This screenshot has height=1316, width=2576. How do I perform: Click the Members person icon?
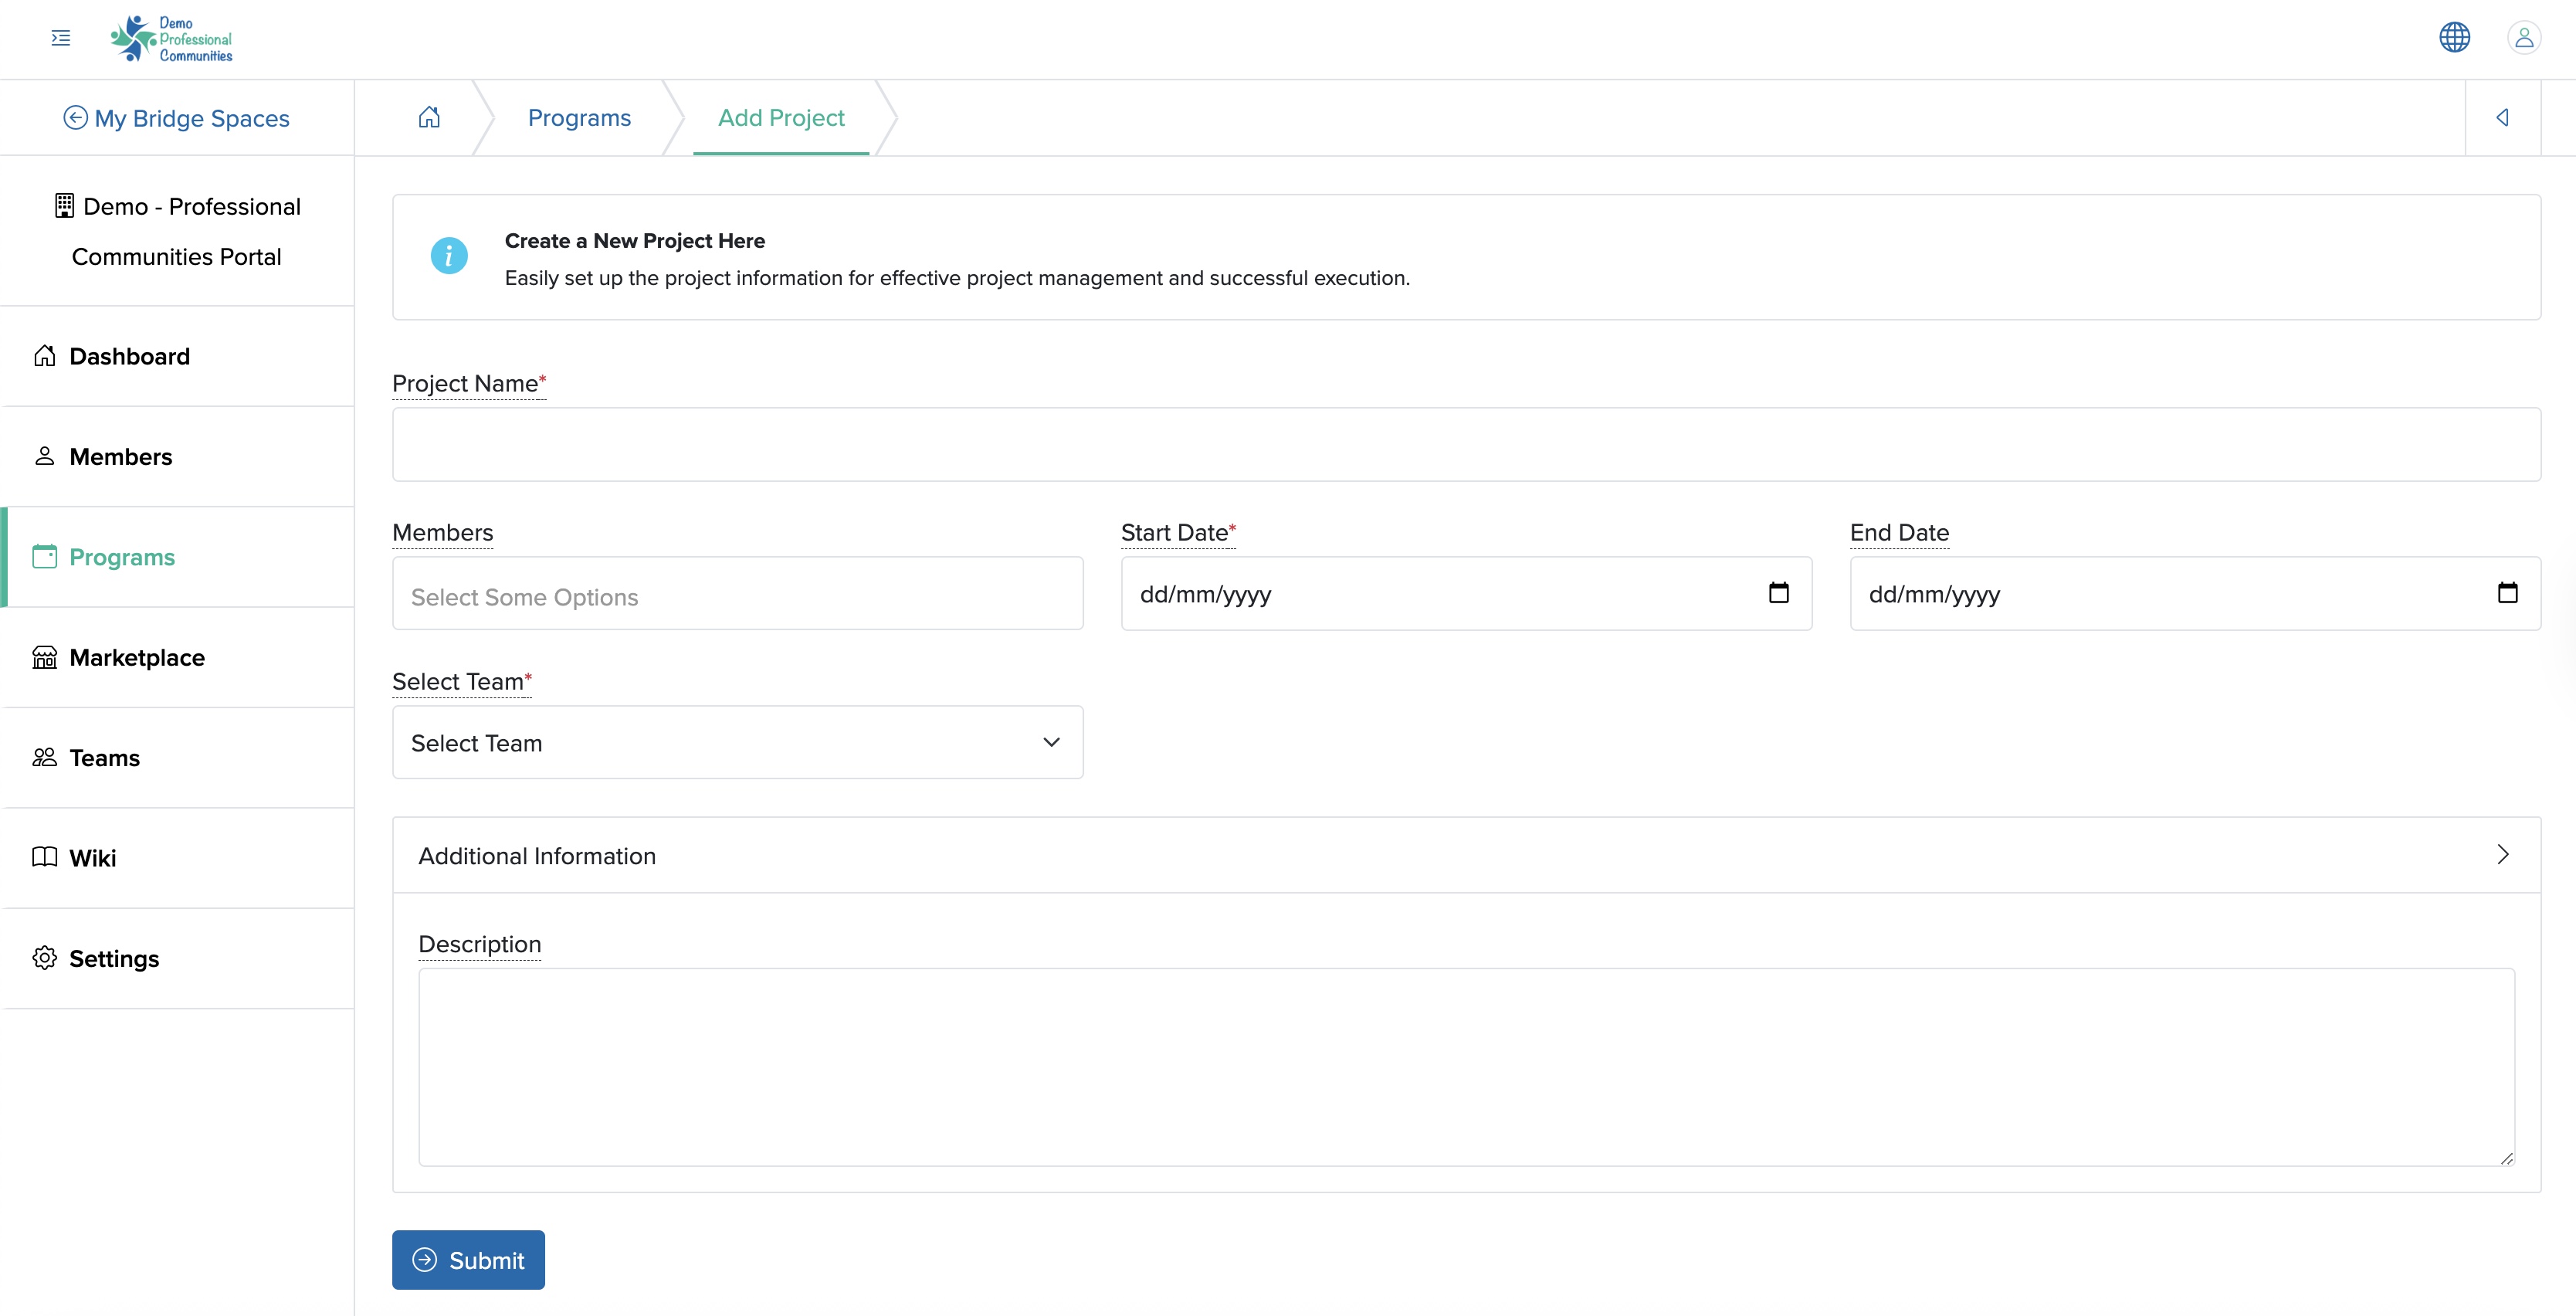click(44, 456)
